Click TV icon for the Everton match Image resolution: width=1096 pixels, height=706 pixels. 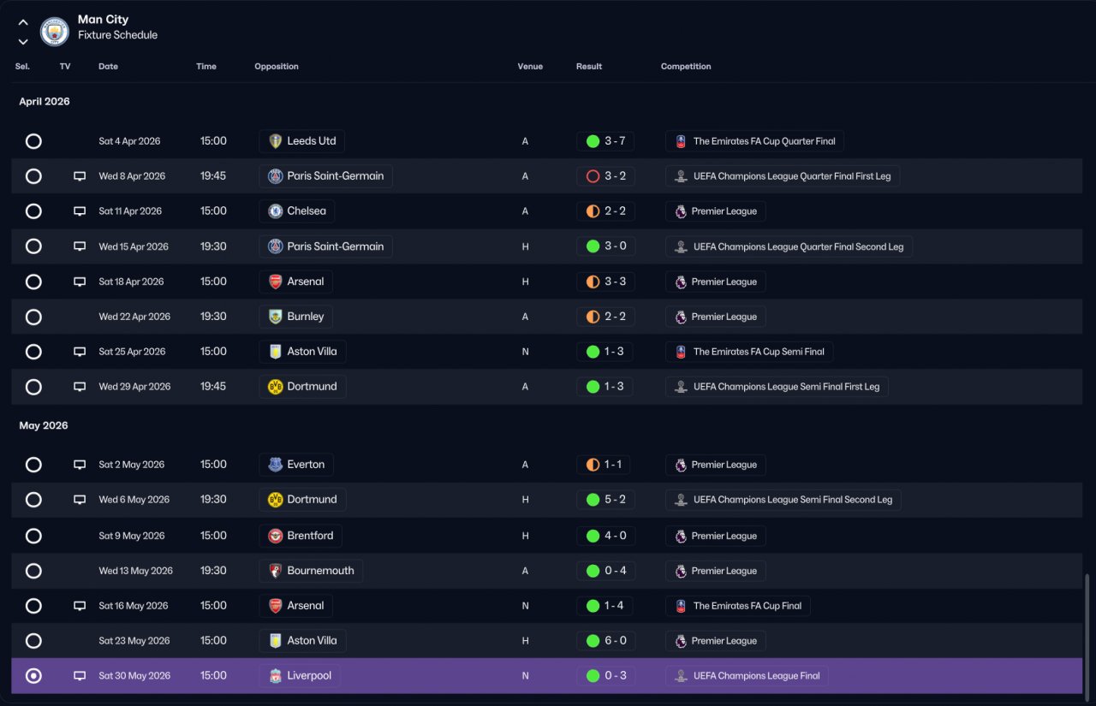[80, 465]
